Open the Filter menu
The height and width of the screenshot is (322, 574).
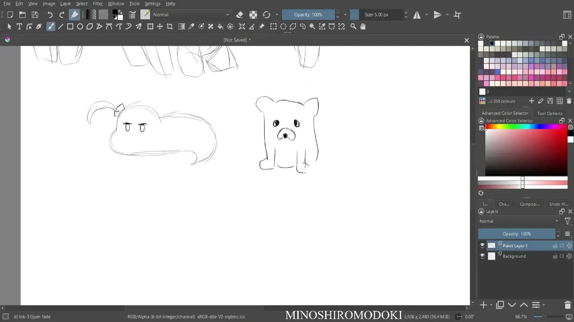[97, 4]
